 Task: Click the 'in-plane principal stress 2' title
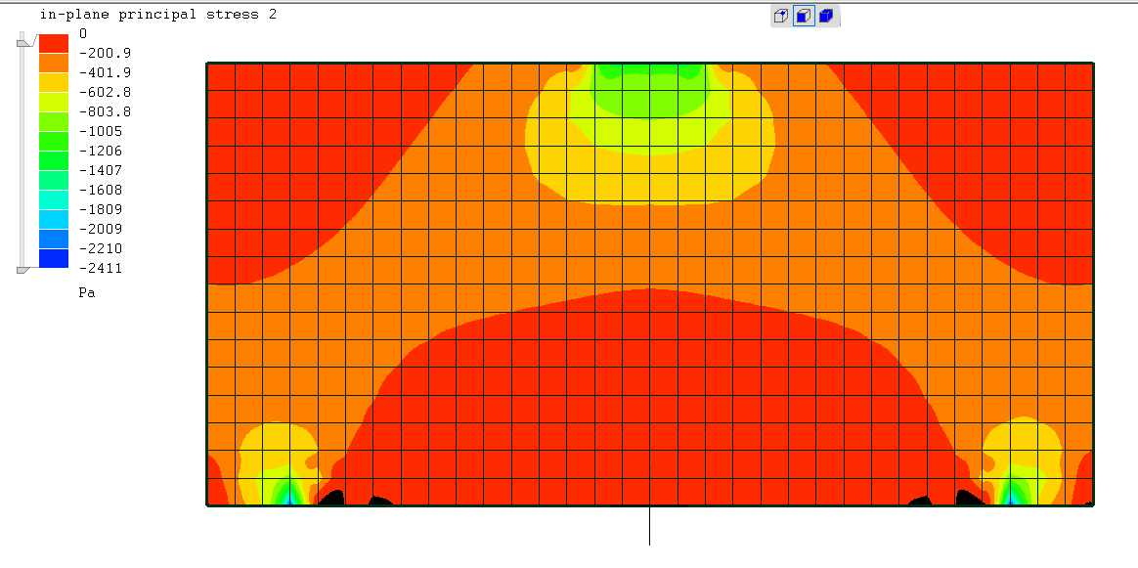(158, 15)
